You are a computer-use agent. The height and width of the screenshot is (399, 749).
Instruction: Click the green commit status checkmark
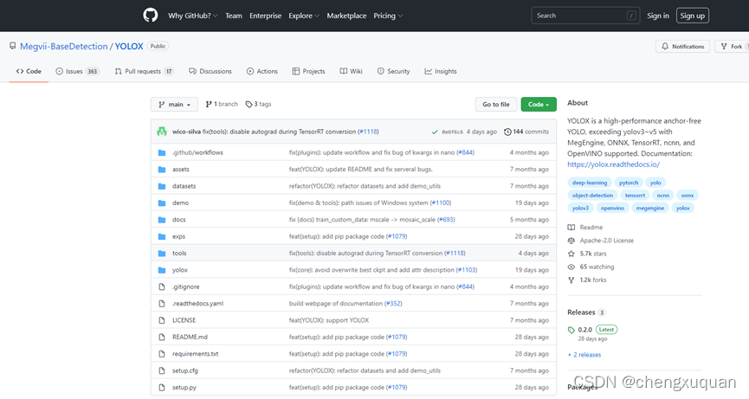click(x=435, y=132)
